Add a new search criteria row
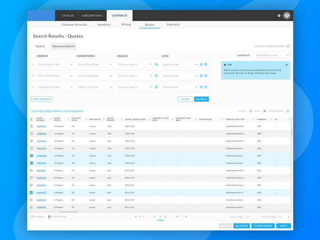Screen dimensions: 320x240 point(206,64)
